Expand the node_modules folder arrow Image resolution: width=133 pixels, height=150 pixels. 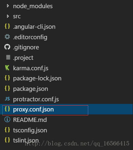8,6
